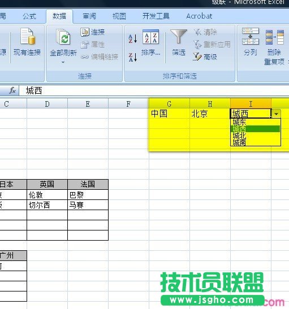Screen dimensions: 289x309
Task: Open the 公式 ribbon tab
Action: click(x=29, y=16)
